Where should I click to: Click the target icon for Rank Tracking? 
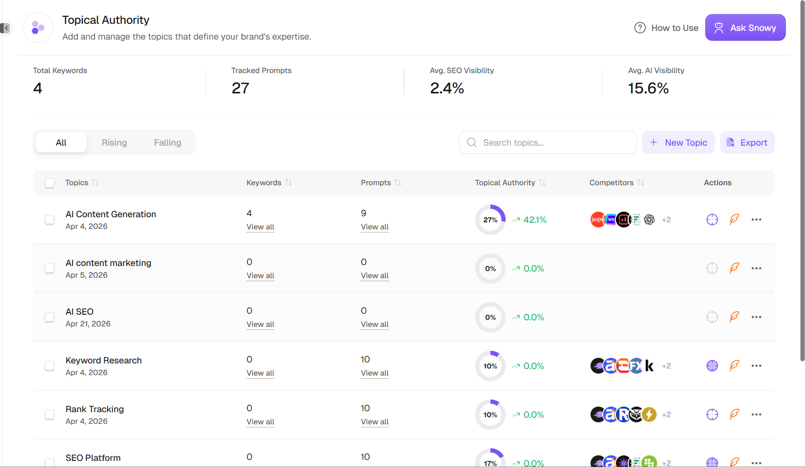(712, 414)
